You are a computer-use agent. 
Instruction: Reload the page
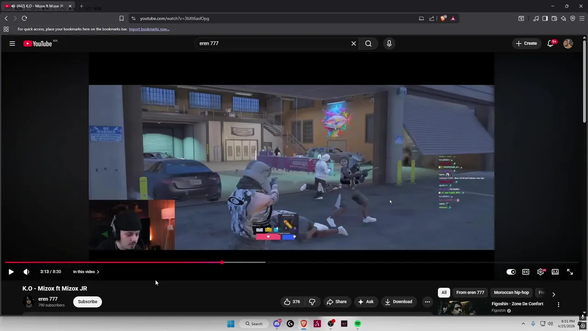click(x=24, y=18)
